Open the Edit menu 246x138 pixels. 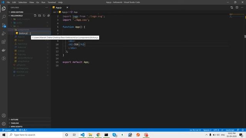tap(14, 2)
